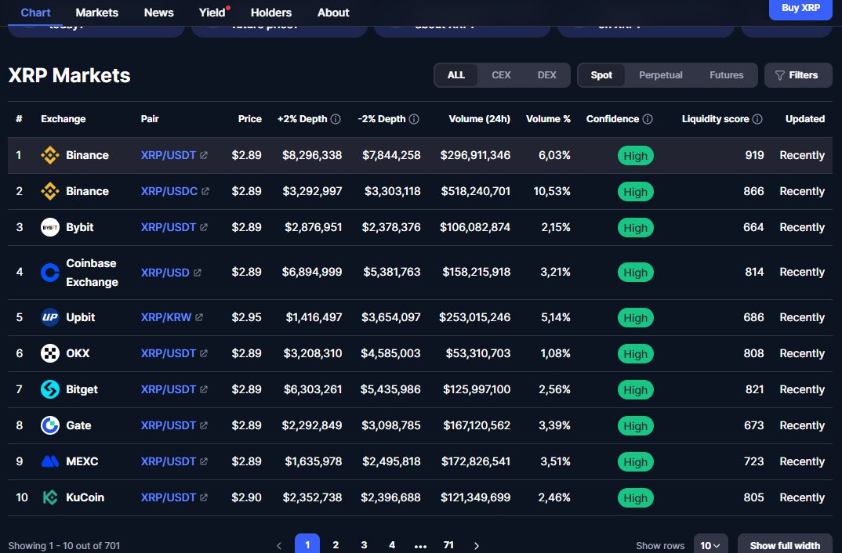Select the ALL exchange type filter

point(456,75)
